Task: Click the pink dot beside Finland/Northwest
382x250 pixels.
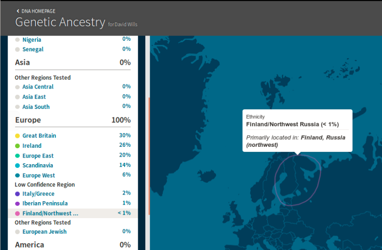Action: click(x=17, y=213)
